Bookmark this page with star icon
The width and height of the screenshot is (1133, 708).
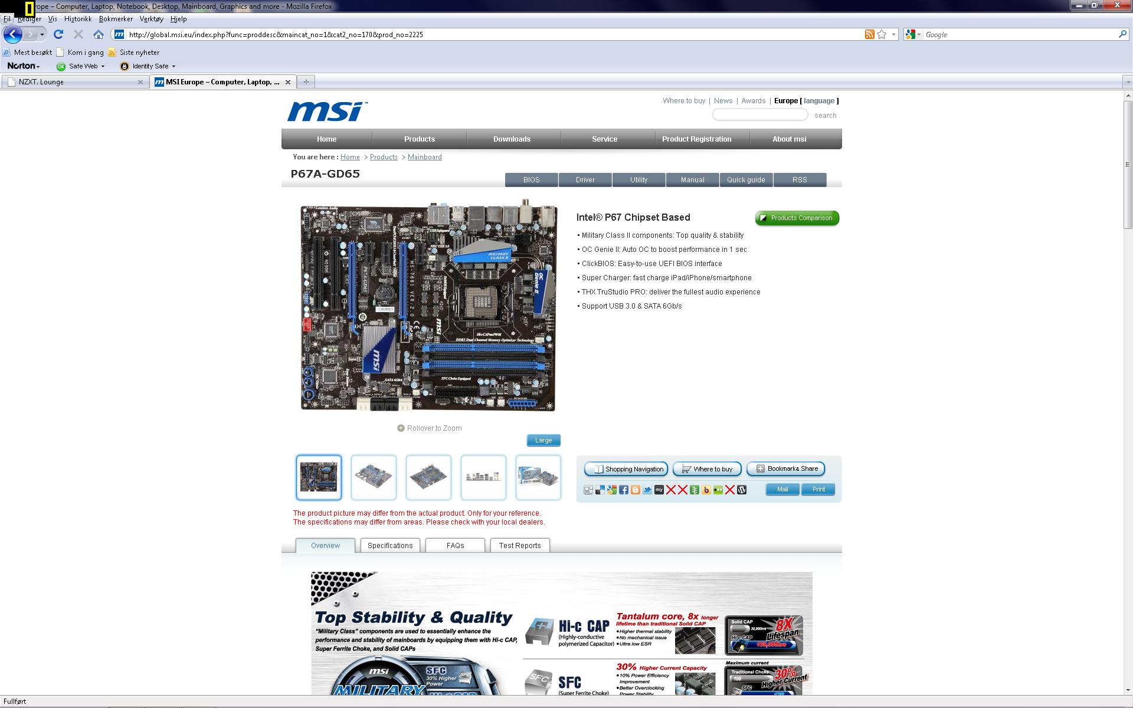tap(882, 35)
